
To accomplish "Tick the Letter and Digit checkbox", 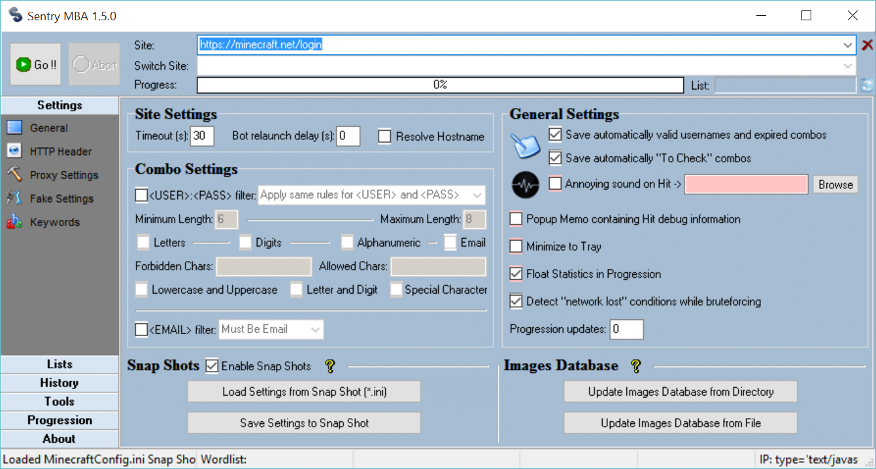I will [x=297, y=290].
